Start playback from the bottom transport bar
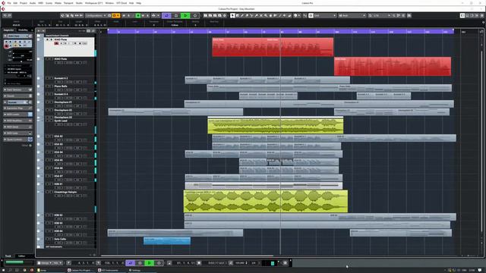The image size is (486, 273). [x=149, y=263]
